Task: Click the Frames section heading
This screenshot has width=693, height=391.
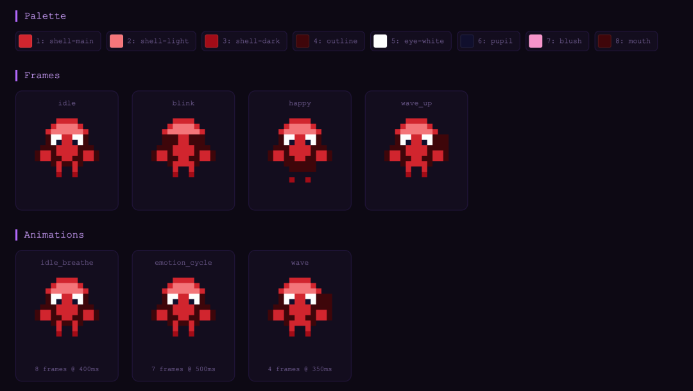Action: (42, 75)
